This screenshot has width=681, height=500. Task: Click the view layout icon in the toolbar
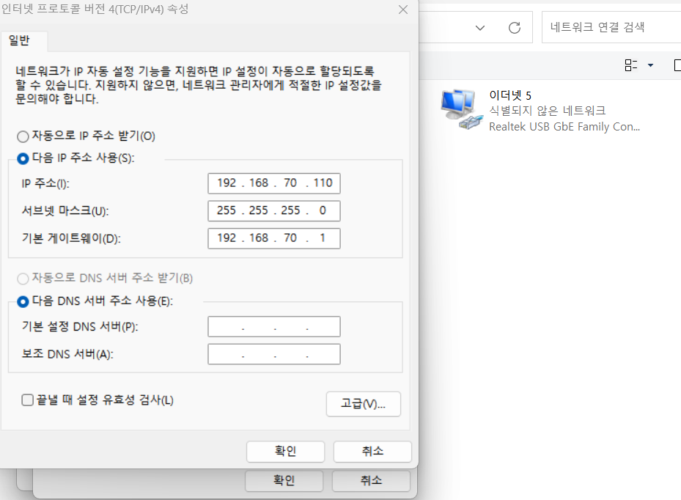click(x=630, y=65)
